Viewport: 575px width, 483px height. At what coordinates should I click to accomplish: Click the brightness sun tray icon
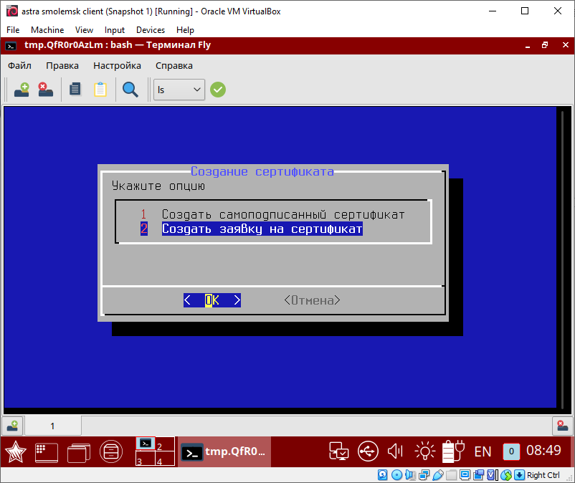425,451
